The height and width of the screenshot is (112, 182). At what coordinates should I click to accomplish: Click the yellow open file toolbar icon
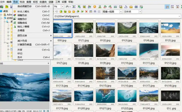click(7, 7)
